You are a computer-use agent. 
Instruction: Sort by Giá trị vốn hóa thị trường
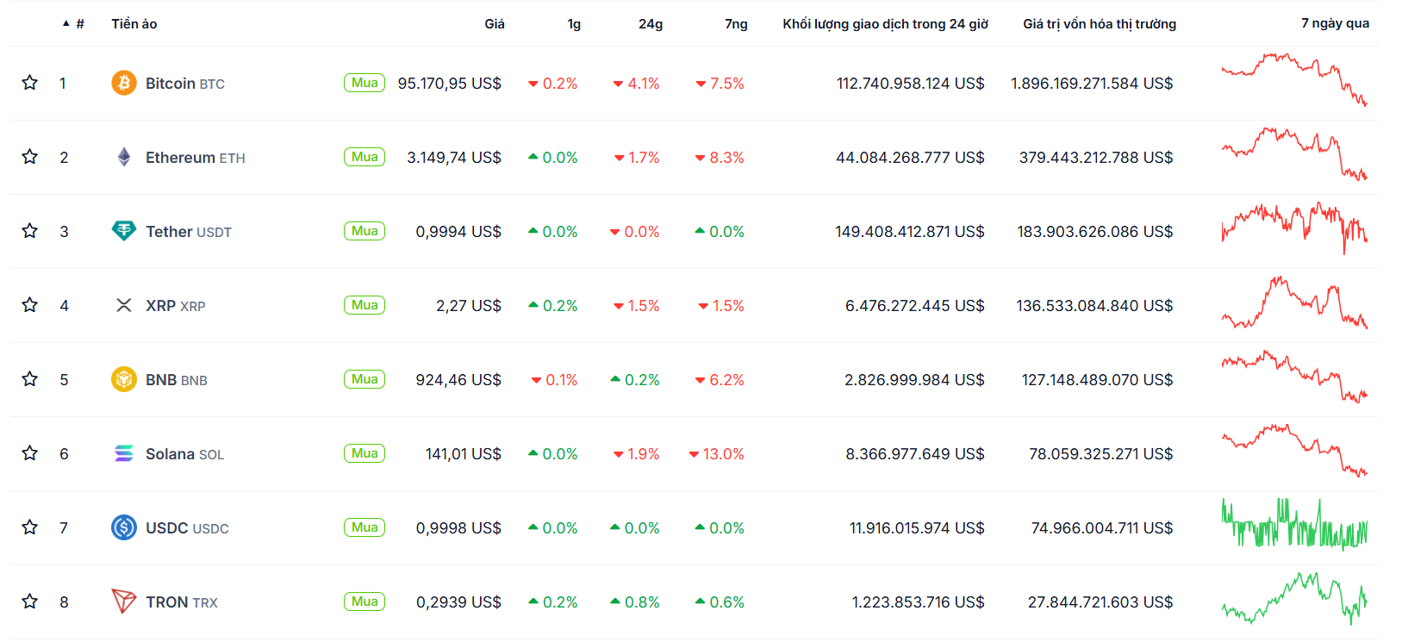click(x=1100, y=24)
